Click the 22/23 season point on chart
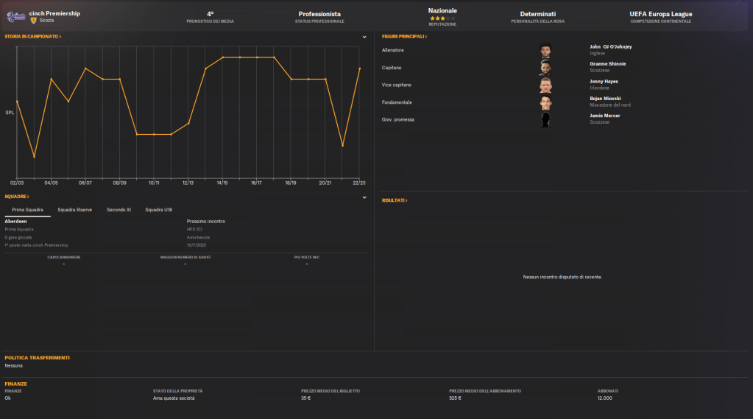 (359, 68)
